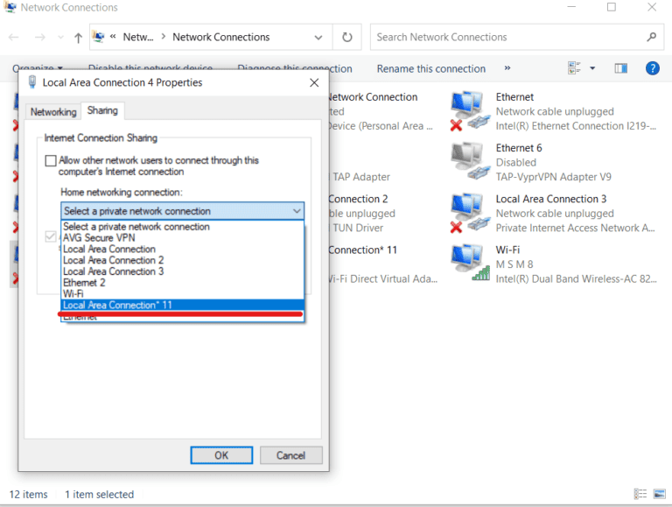Confirm the dialog with OK
672x507 pixels.
[221, 455]
